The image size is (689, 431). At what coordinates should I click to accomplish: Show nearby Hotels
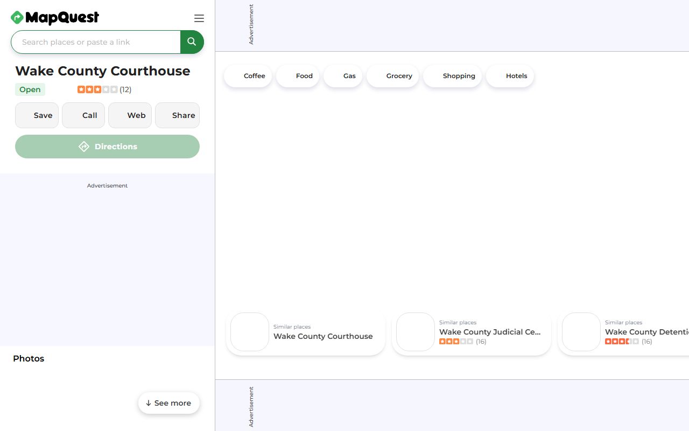click(x=510, y=76)
